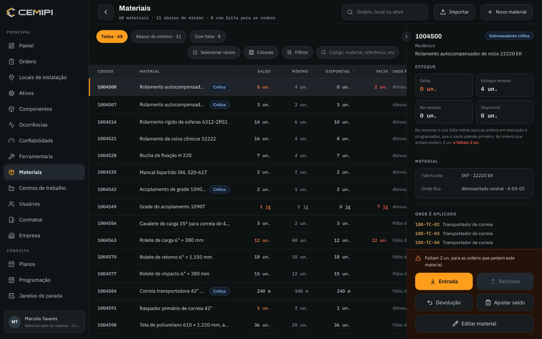Focus the Ordem, local ou ativo search field
The image size is (542, 339).
(385, 12)
